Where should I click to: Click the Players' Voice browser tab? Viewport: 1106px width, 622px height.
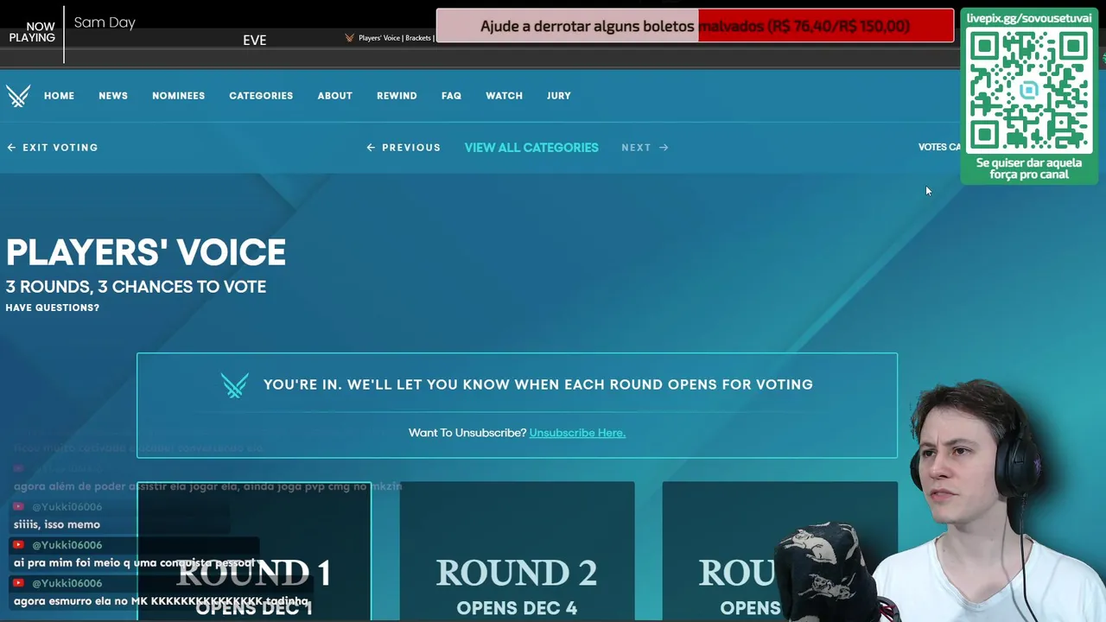(x=389, y=38)
